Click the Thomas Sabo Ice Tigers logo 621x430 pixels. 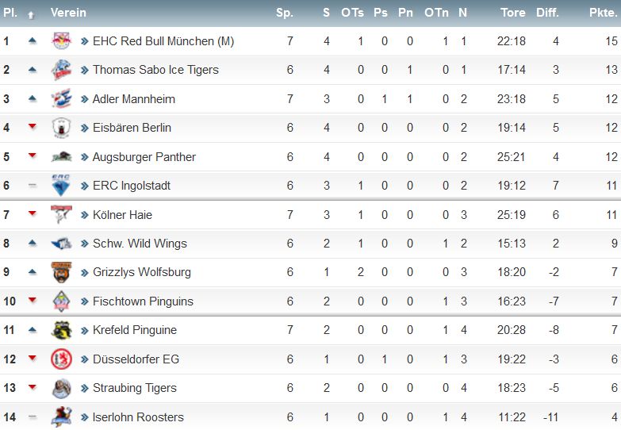tap(61, 70)
